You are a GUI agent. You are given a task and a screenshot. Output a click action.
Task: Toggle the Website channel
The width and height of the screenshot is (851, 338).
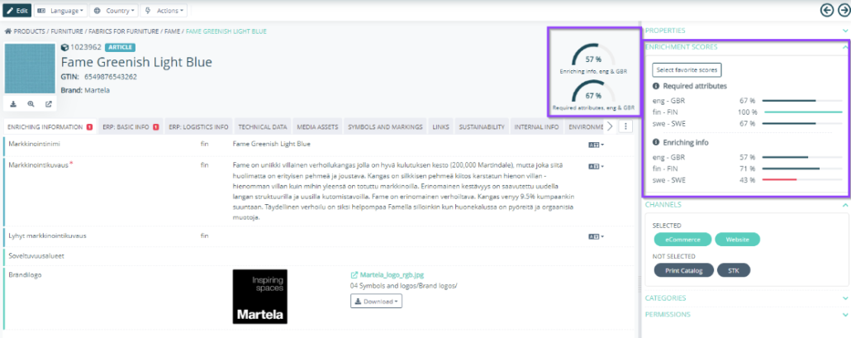pyautogui.click(x=738, y=240)
